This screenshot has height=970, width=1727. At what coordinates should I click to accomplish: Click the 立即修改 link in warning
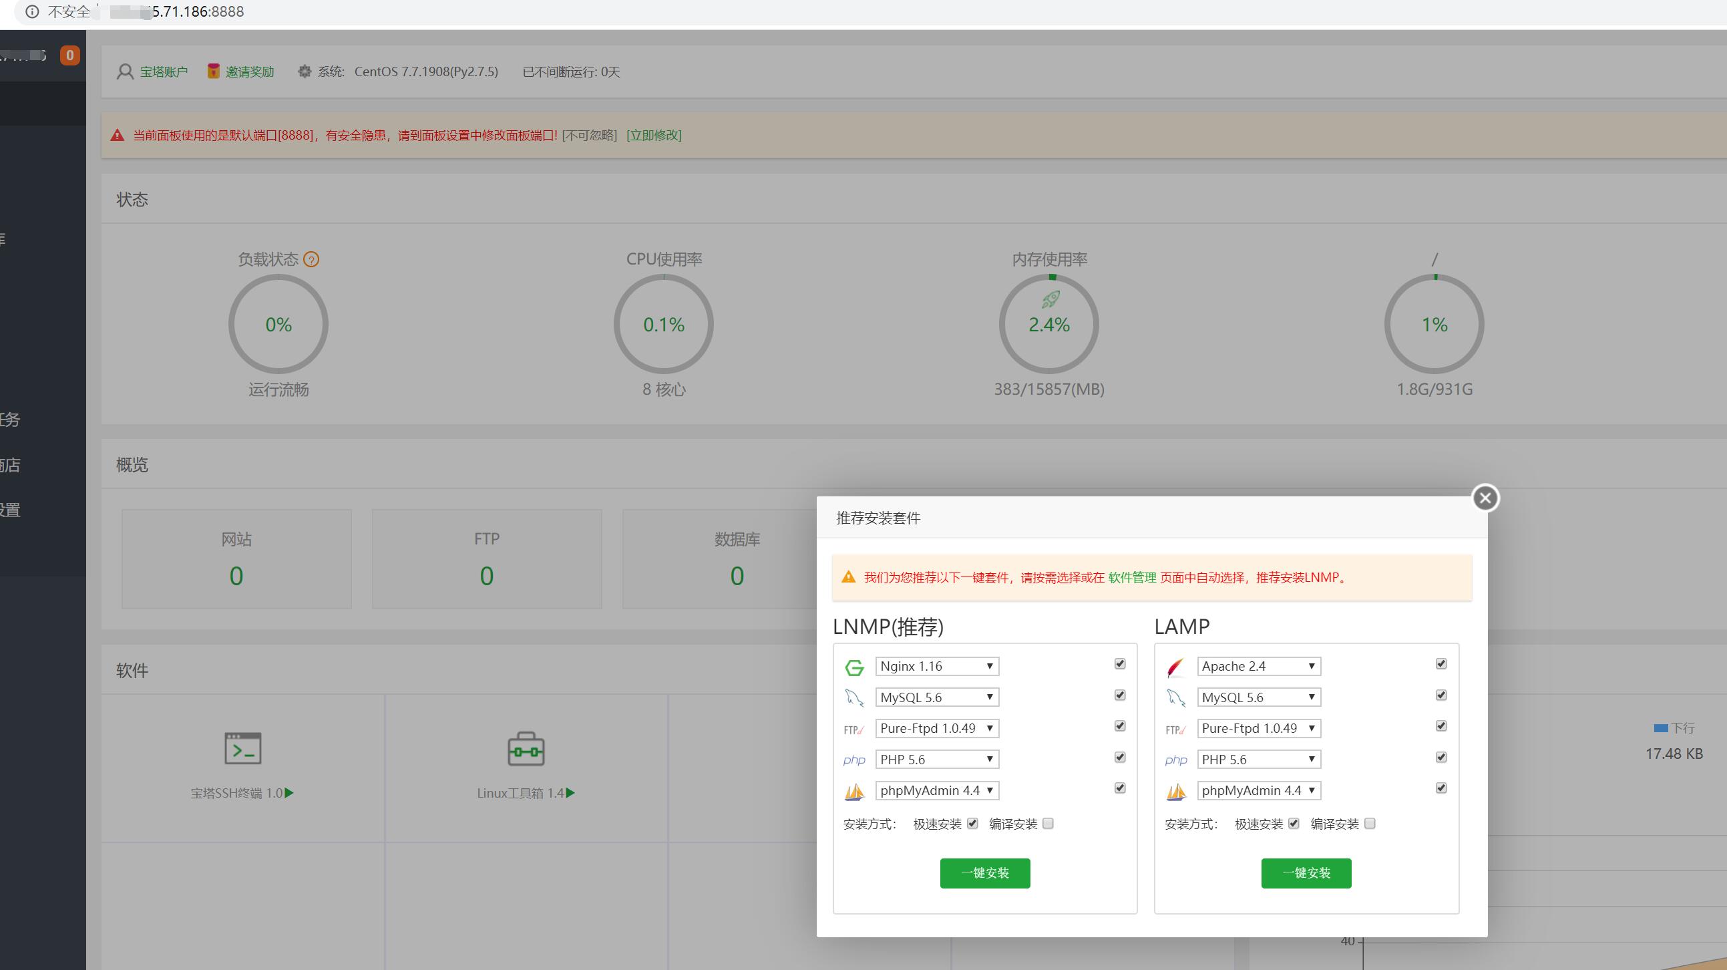tap(654, 136)
